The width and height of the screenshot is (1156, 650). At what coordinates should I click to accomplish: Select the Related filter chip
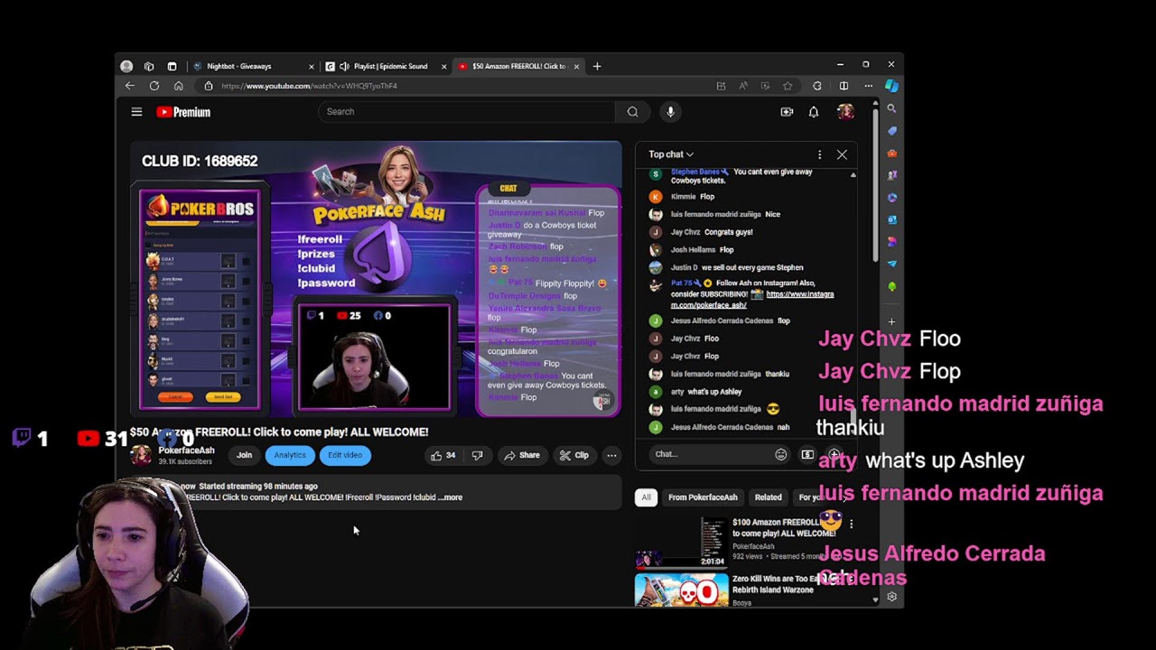point(768,497)
